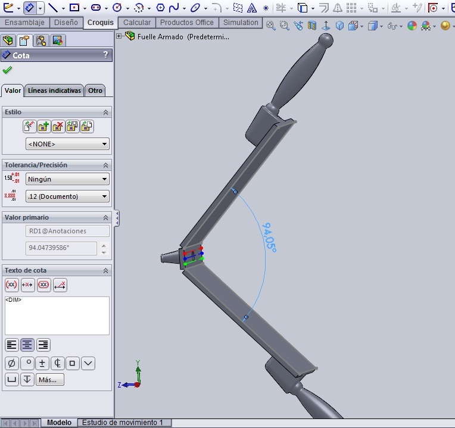Open the Líneas indicativas tab
455x428 pixels.
(54, 90)
